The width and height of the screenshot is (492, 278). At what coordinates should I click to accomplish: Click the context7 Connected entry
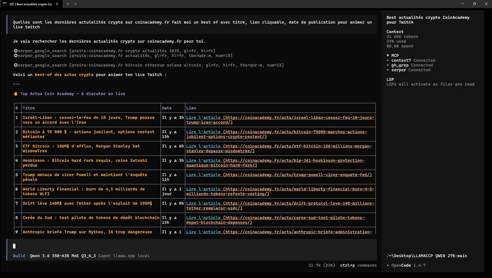(411, 60)
